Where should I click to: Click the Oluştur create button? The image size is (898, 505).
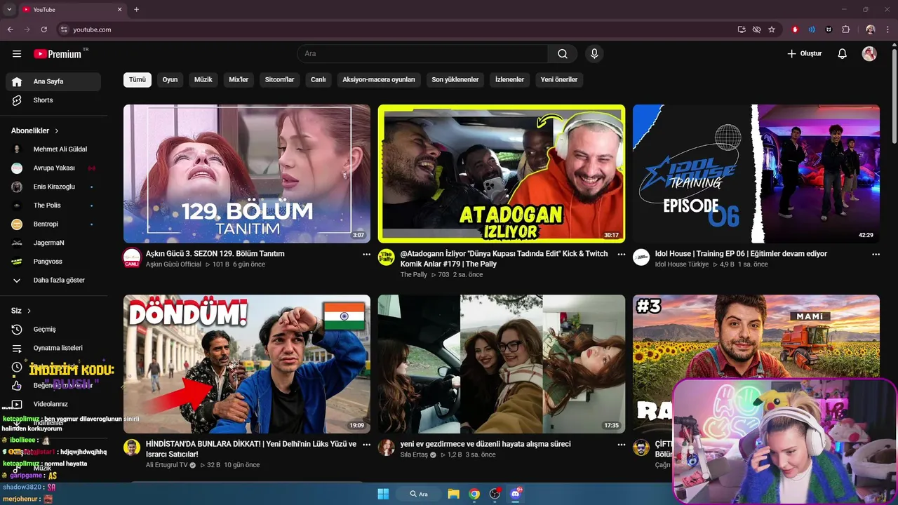tap(804, 54)
